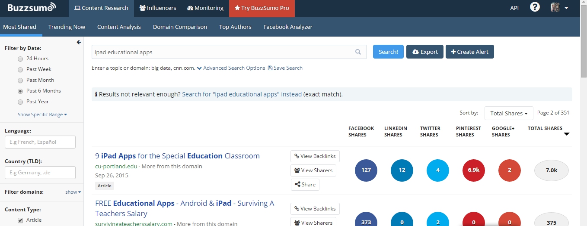587x226 pixels.
Task: Expand Show Specific Range date option
Action: pos(42,115)
